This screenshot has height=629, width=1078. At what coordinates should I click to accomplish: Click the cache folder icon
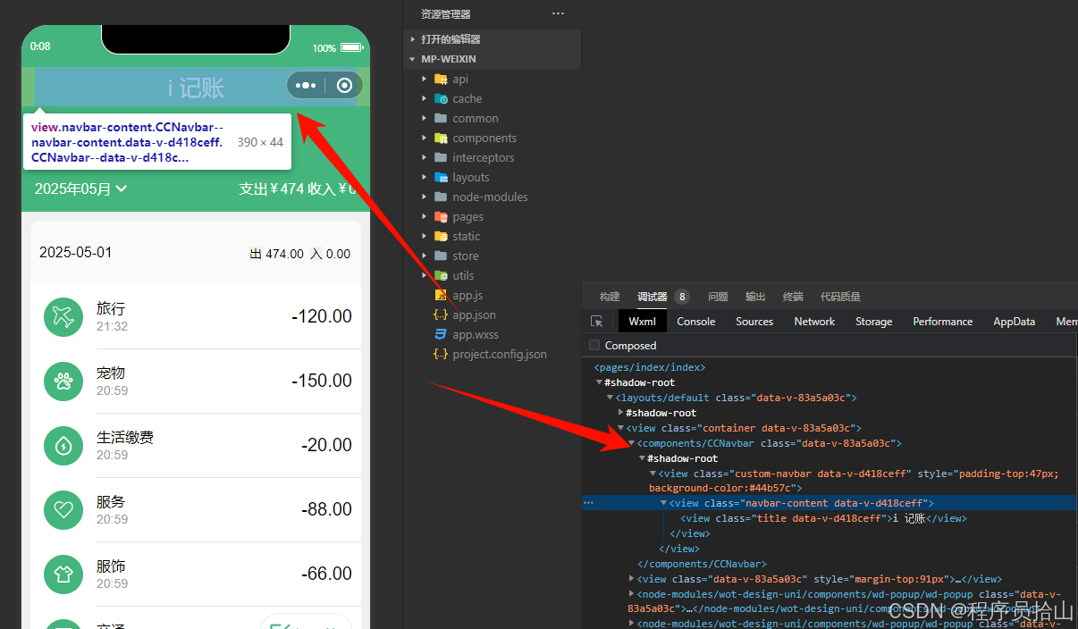pos(441,99)
